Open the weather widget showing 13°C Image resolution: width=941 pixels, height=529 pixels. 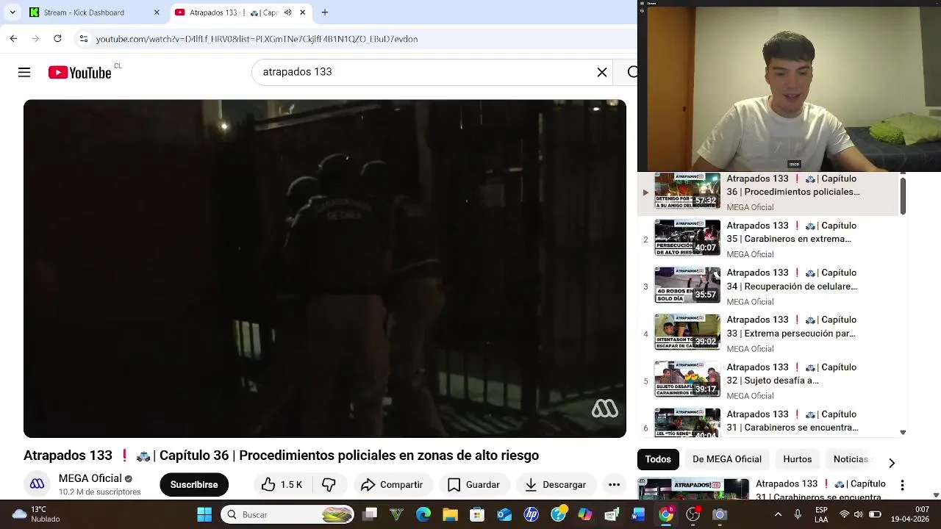pos(37,514)
